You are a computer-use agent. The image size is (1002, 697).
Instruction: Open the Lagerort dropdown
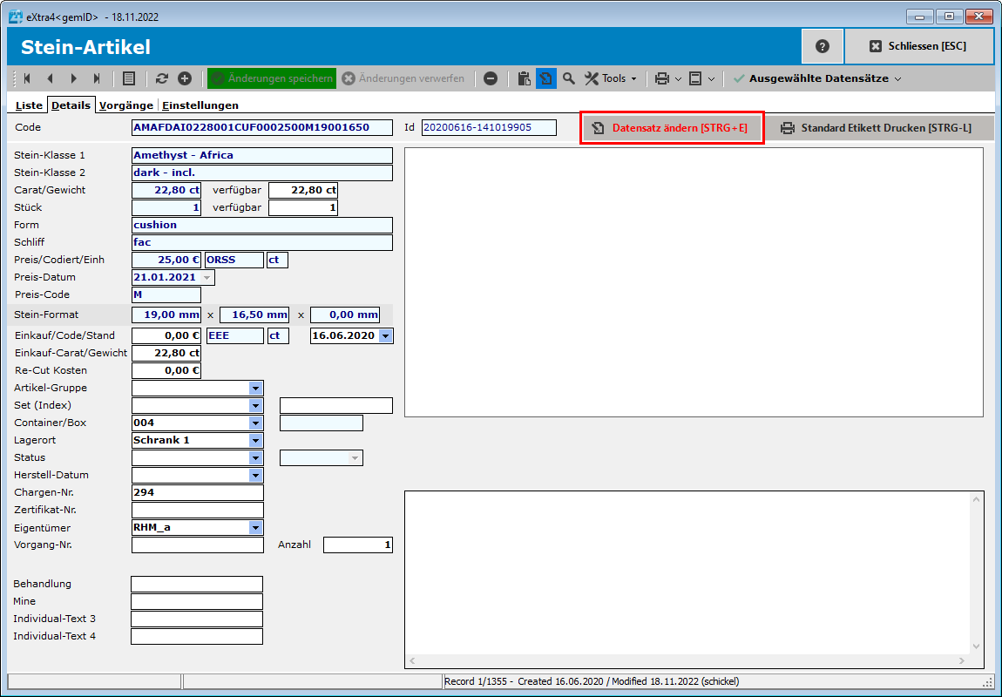(x=255, y=441)
